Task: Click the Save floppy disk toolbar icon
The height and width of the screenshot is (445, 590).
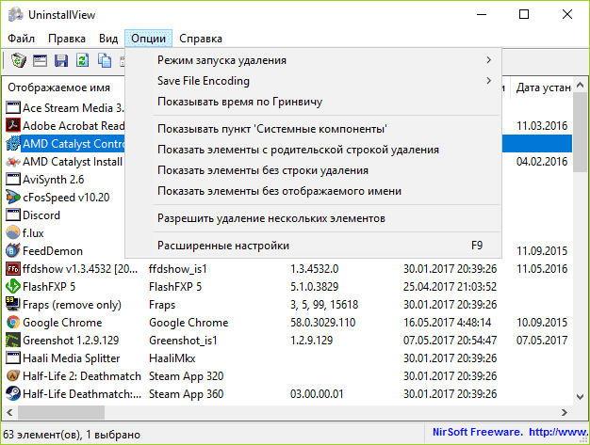Action: point(61,61)
